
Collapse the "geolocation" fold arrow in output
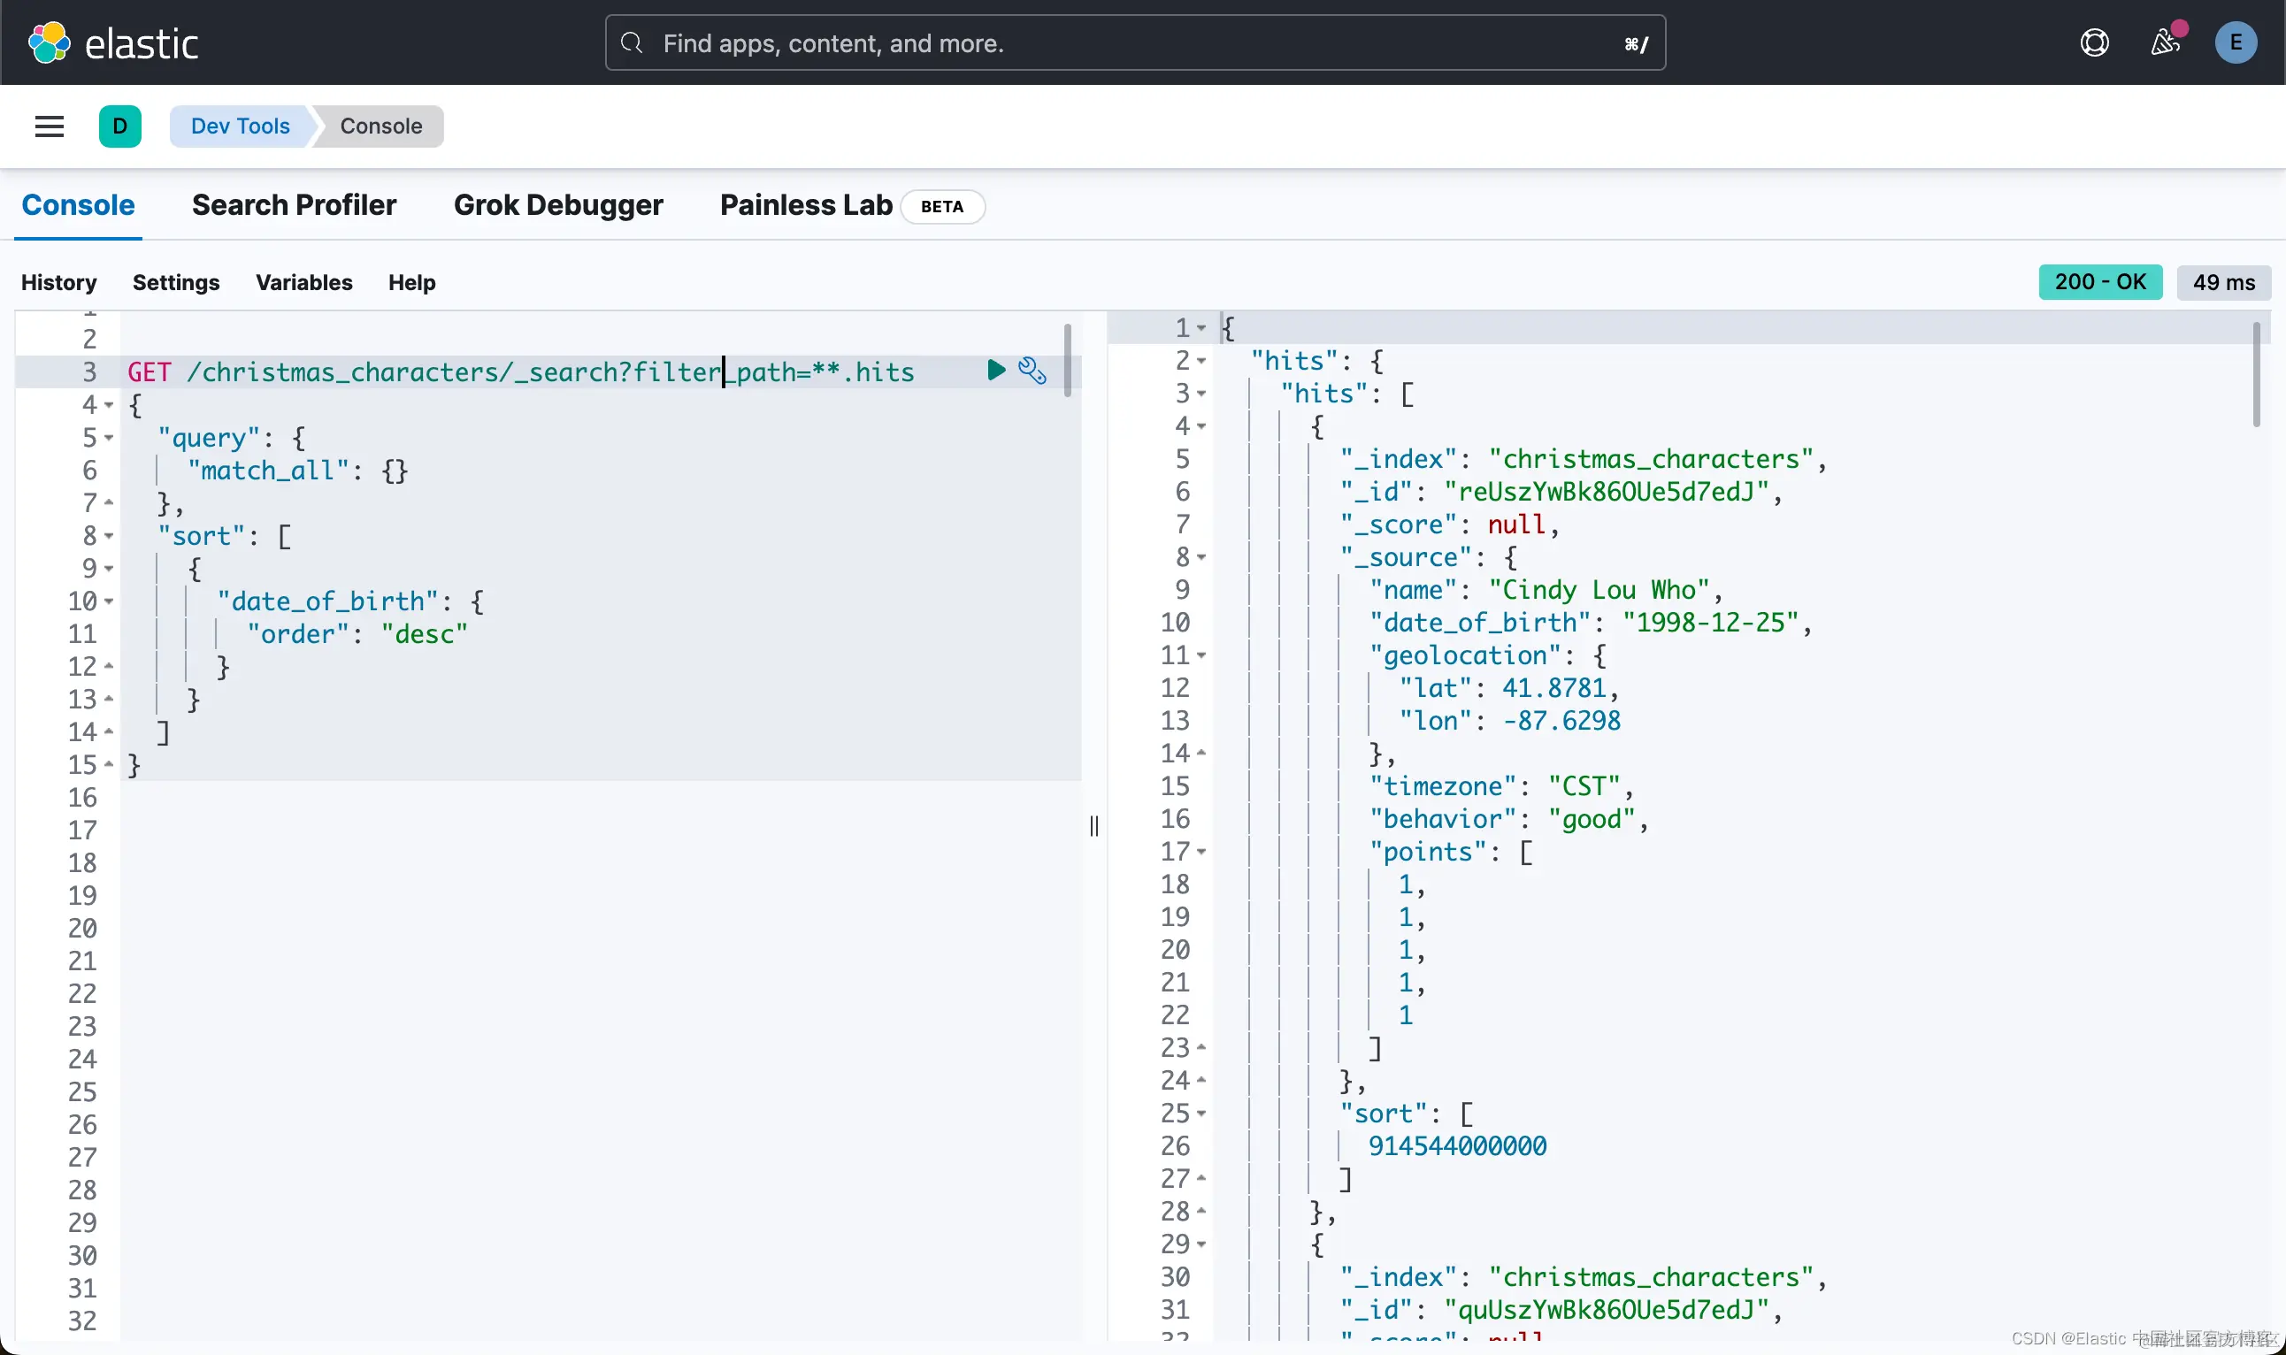coord(1201,655)
